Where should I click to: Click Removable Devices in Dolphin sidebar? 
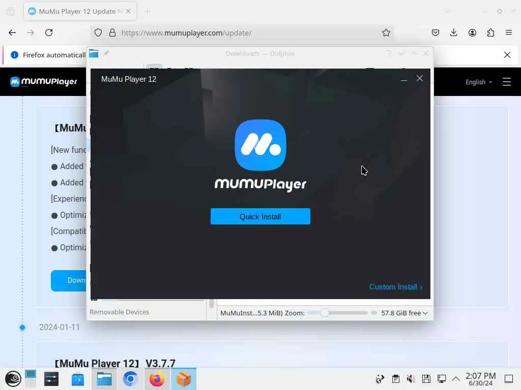(x=119, y=312)
